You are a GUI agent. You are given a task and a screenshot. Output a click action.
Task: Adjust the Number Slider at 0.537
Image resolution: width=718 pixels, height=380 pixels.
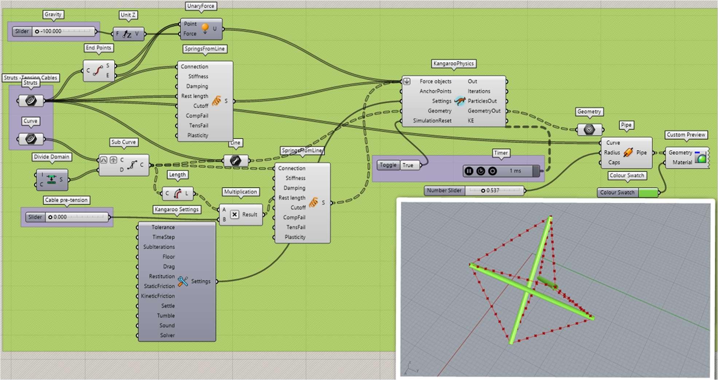[494, 191]
